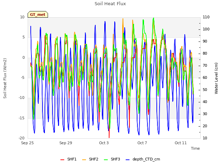Click the 50 right axis tick label

click(x=205, y=90)
